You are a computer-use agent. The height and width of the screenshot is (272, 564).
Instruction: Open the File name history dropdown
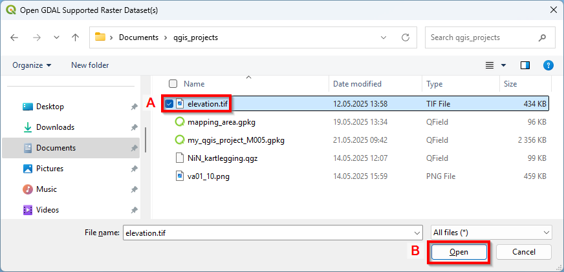[416, 233]
